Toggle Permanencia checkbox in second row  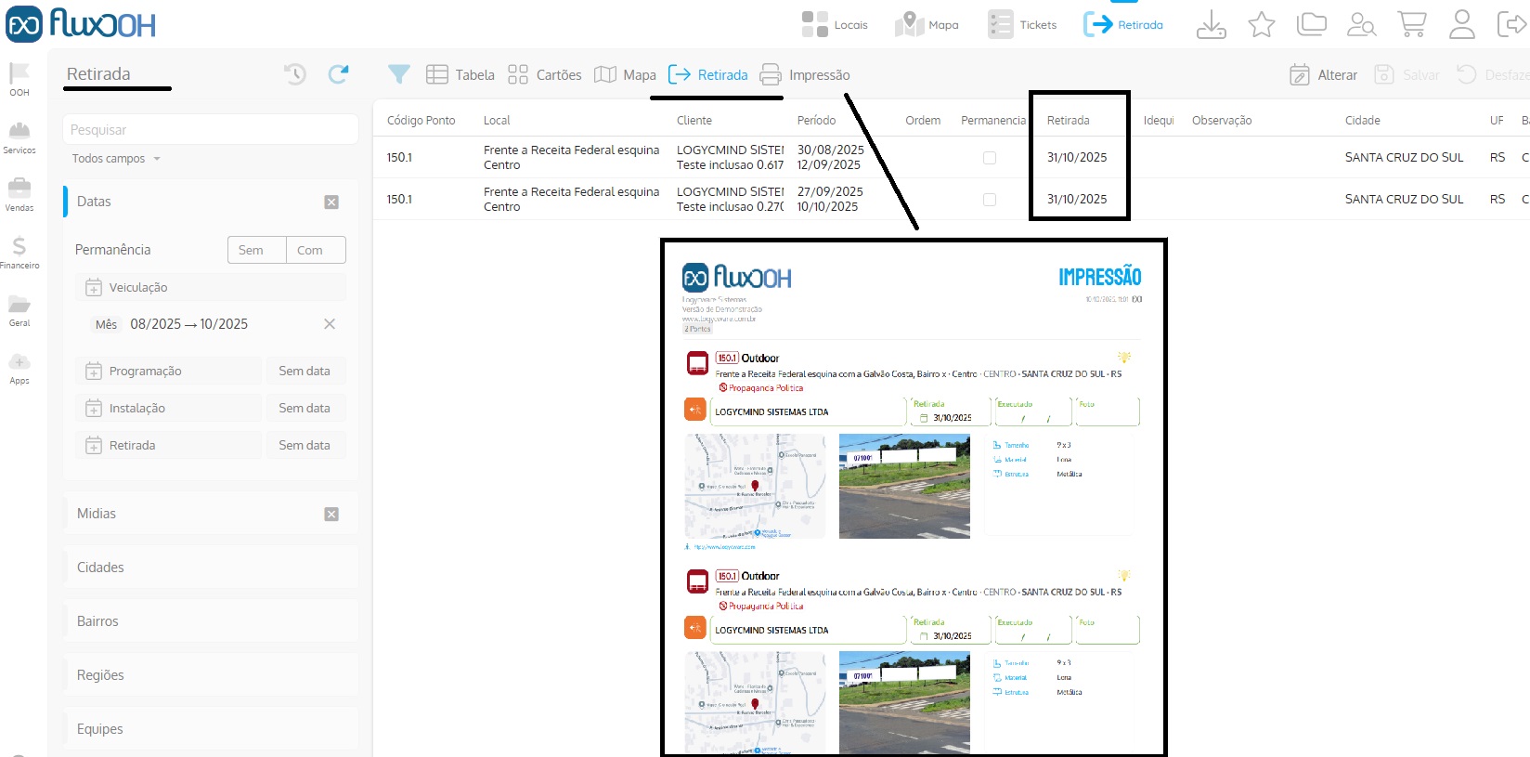[x=990, y=200]
